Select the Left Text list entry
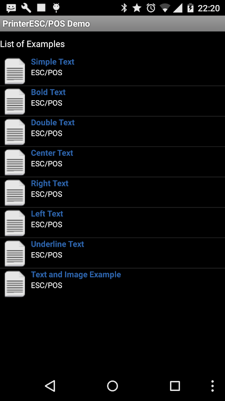Screen dimensions: 225x401 click(112, 223)
